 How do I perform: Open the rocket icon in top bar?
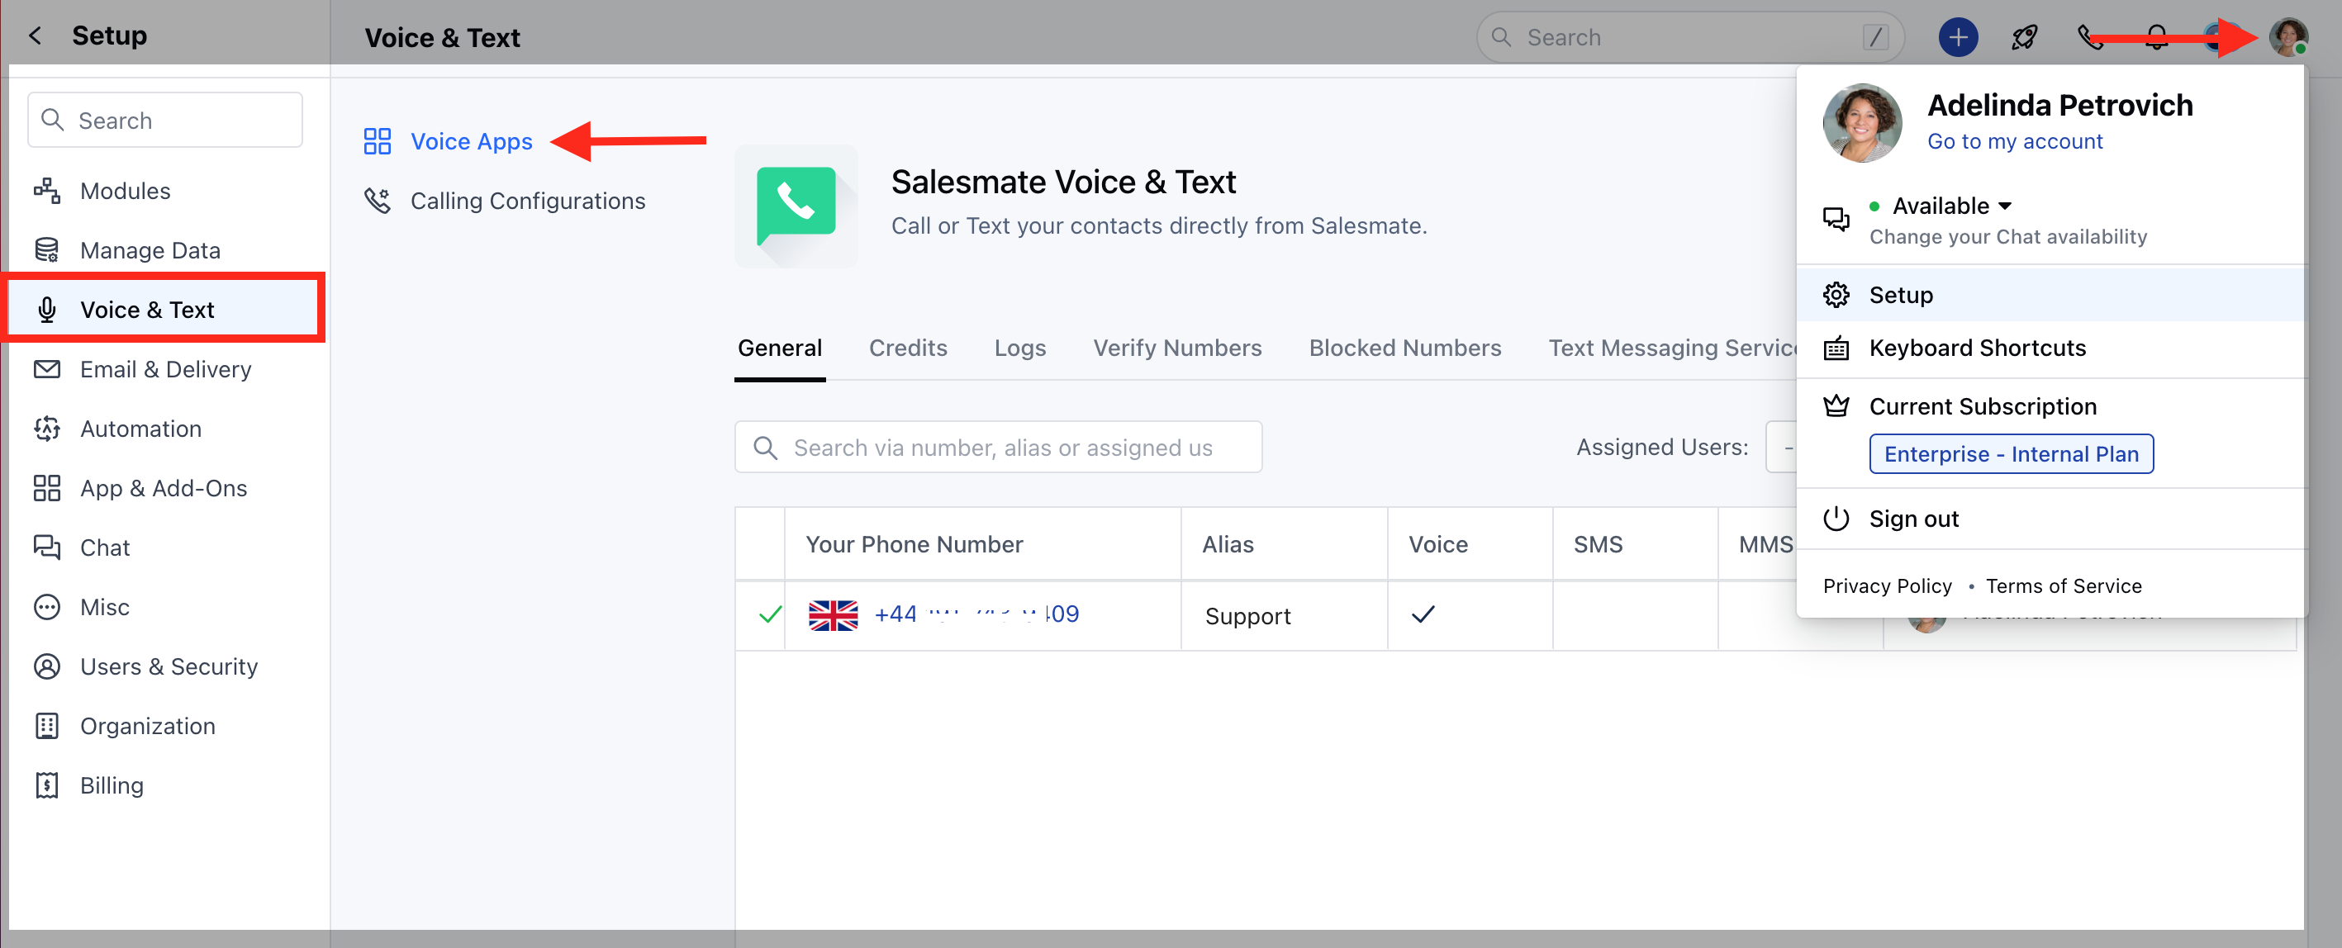click(2024, 37)
